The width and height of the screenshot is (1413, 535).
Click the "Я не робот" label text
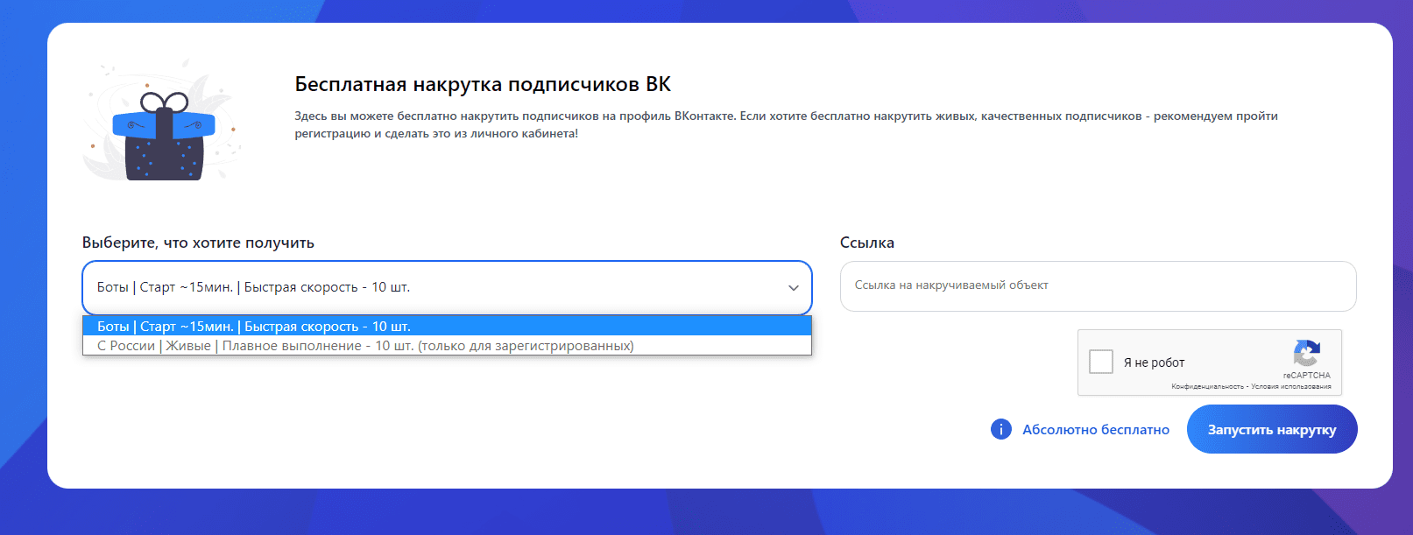click(1154, 363)
